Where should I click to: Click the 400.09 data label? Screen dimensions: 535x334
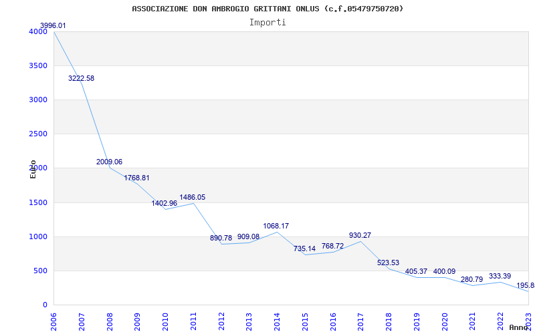(444, 272)
